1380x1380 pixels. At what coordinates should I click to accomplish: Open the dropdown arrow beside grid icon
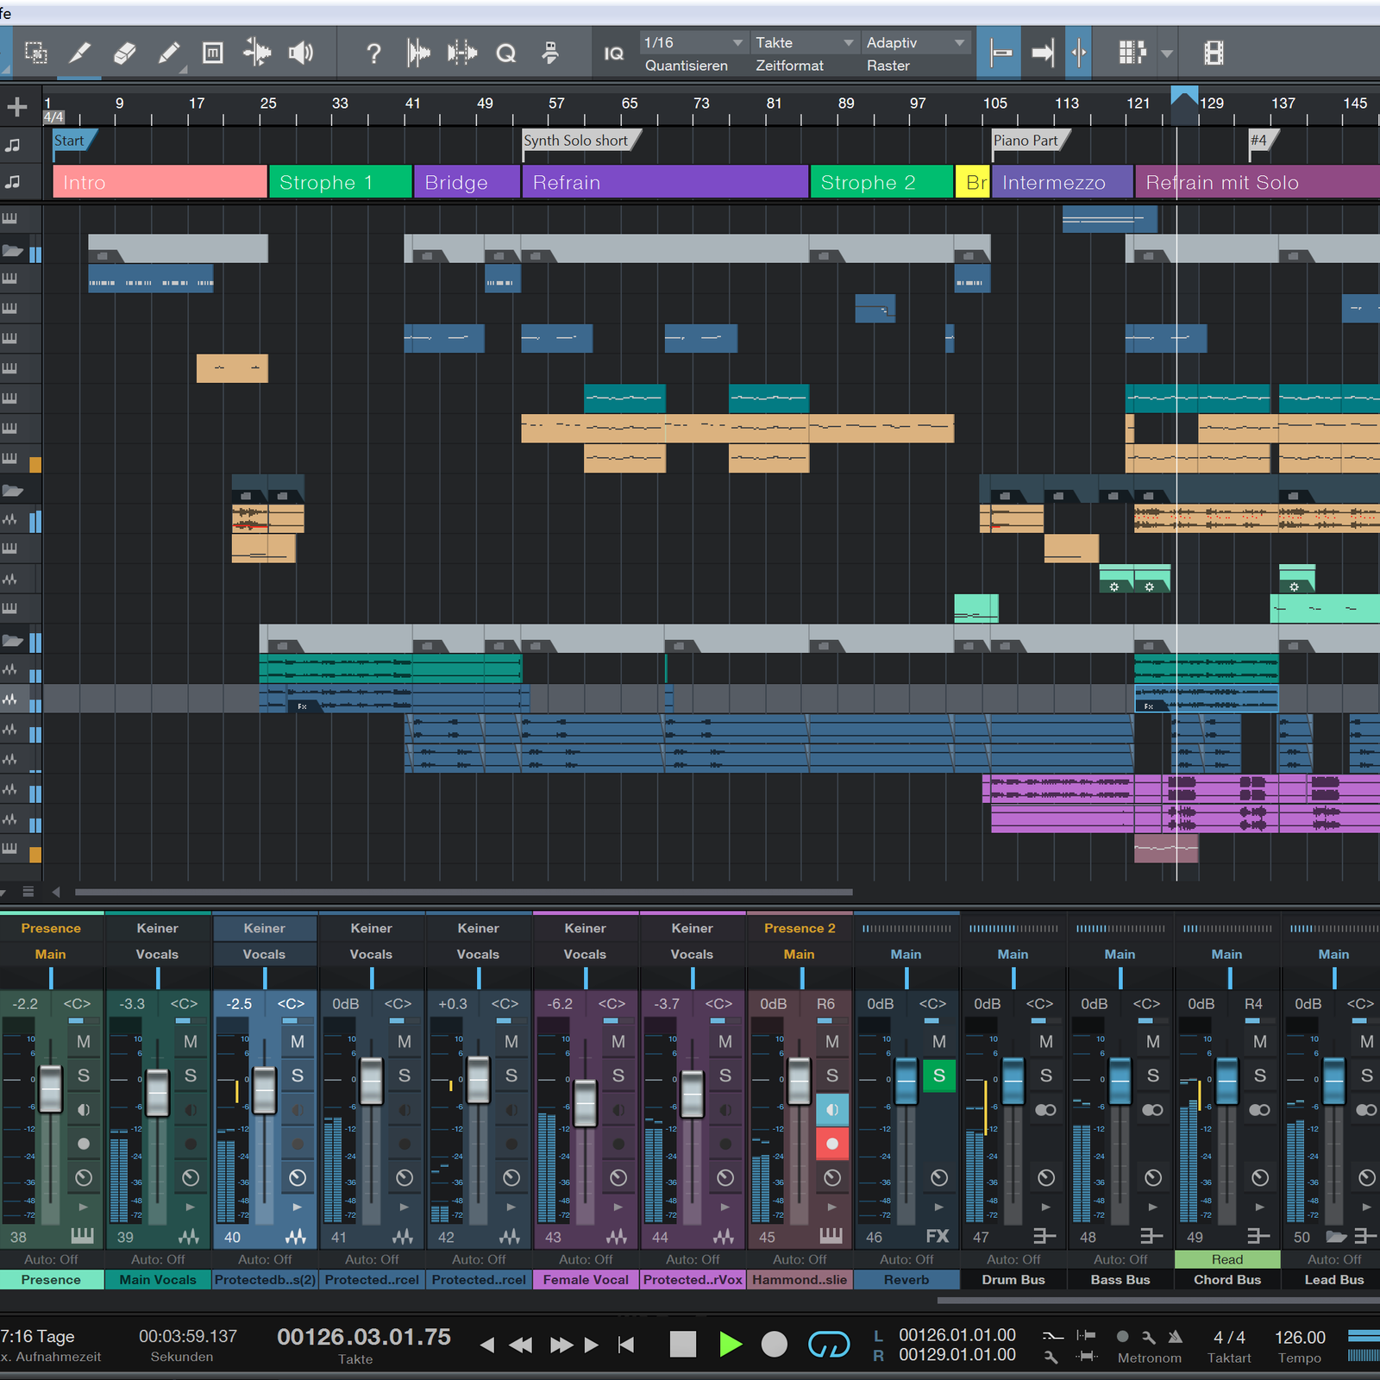tap(1166, 53)
